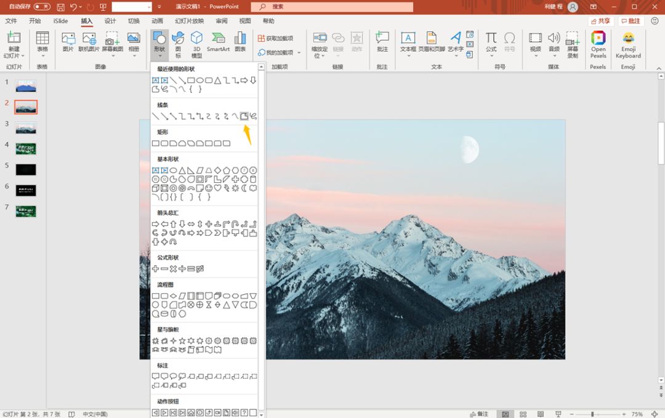Viewport: 665px width, 418px height.
Task: Adjust the zoom slider in status bar
Action: pos(592,414)
